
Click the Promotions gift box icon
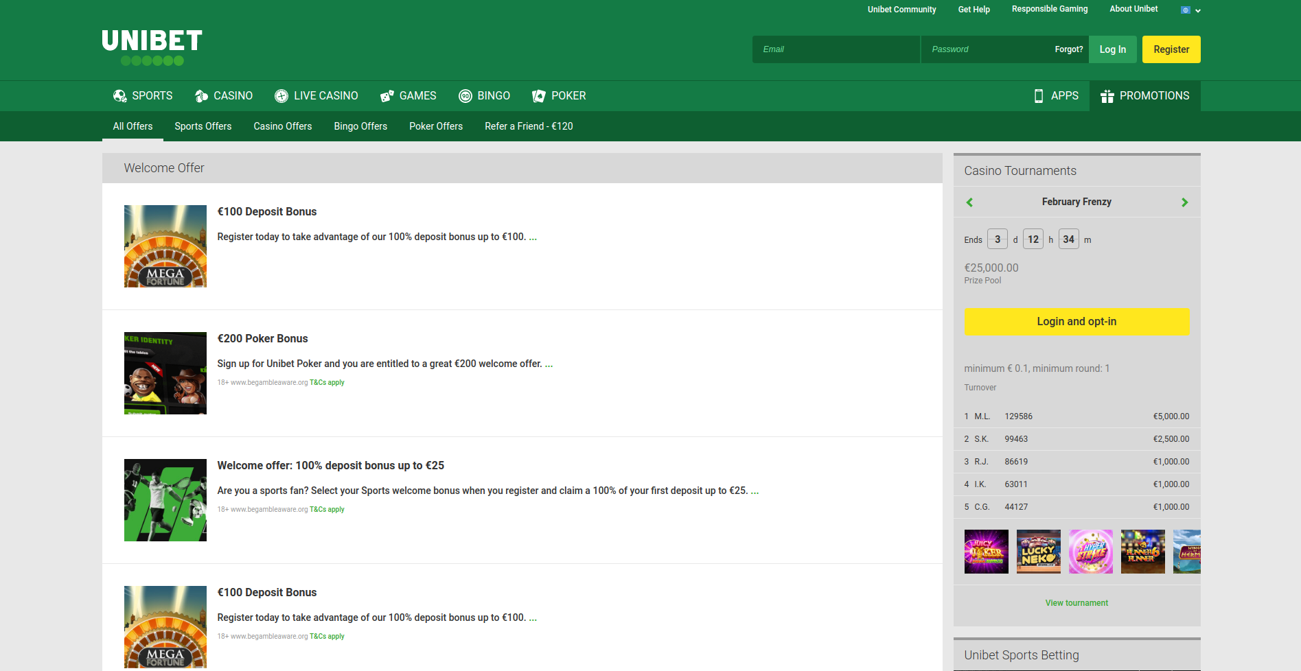click(1107, 96)
